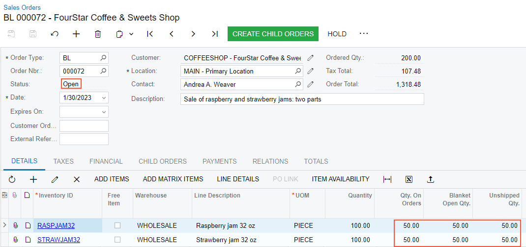This screenshot has height=247, width=526.
Task: Delete the selected row in the grid
Action: click(x=76, y=179)
